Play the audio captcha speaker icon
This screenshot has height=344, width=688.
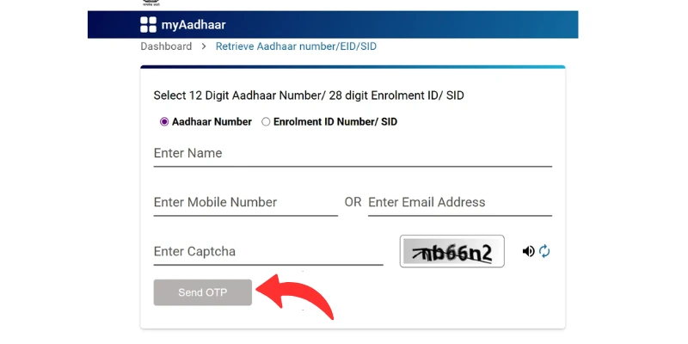(x=528, y=251)
